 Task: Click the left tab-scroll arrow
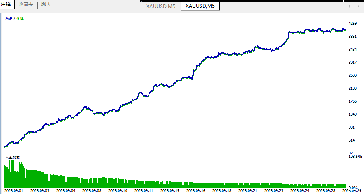pos(349,6)
